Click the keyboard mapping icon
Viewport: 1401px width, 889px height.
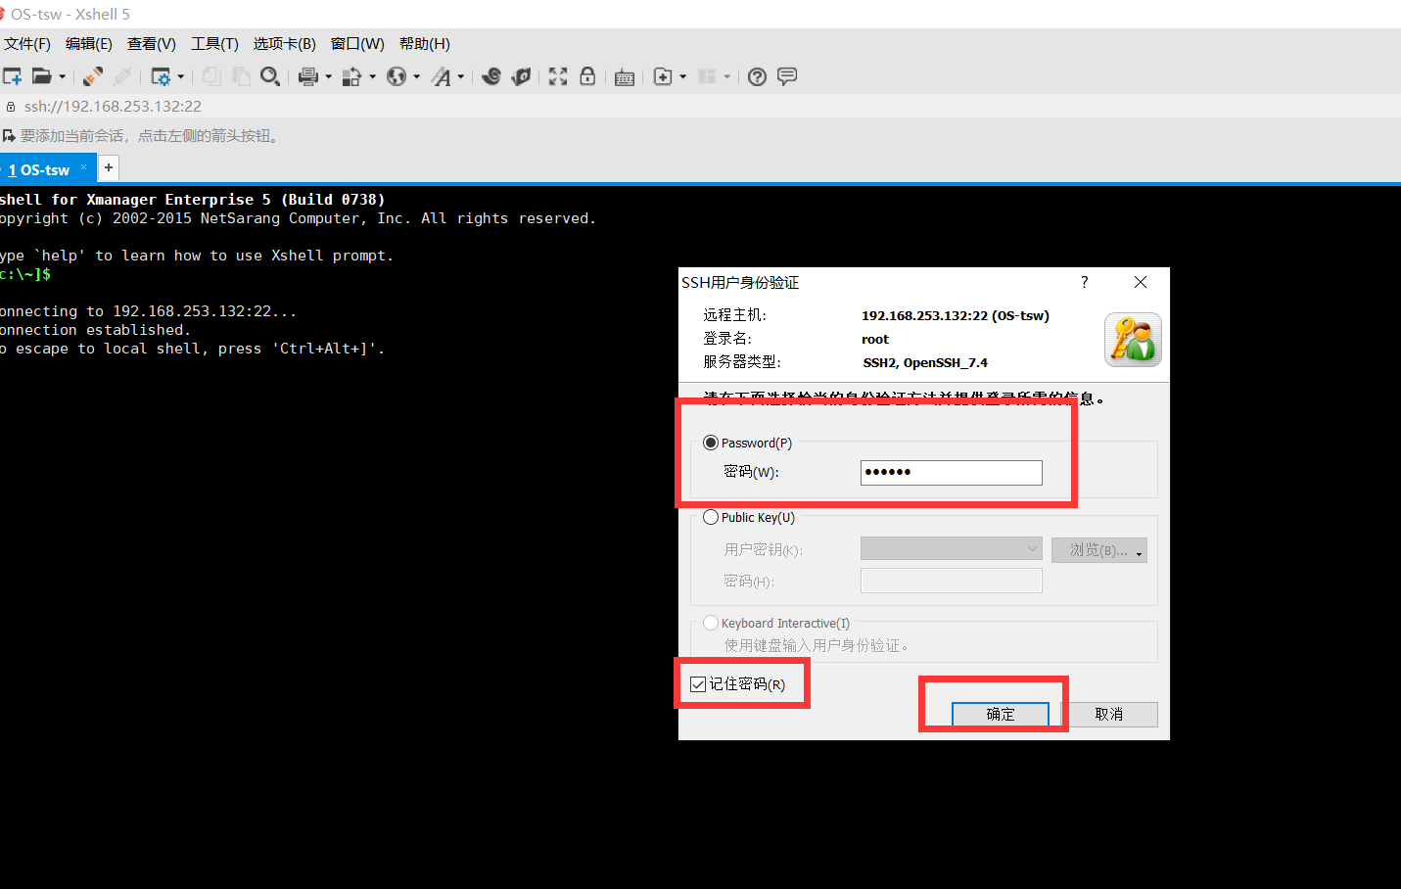coord(625,77)
